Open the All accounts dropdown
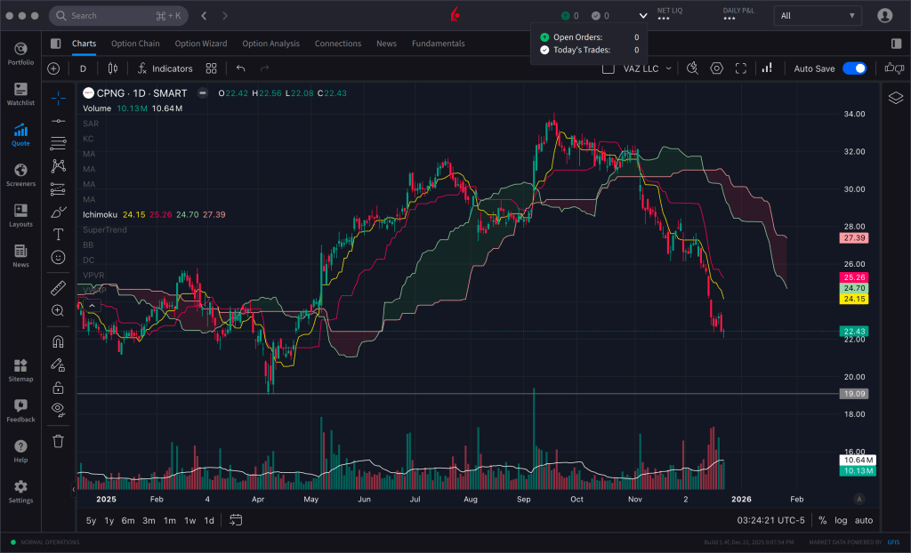 (x=818, y=15)
